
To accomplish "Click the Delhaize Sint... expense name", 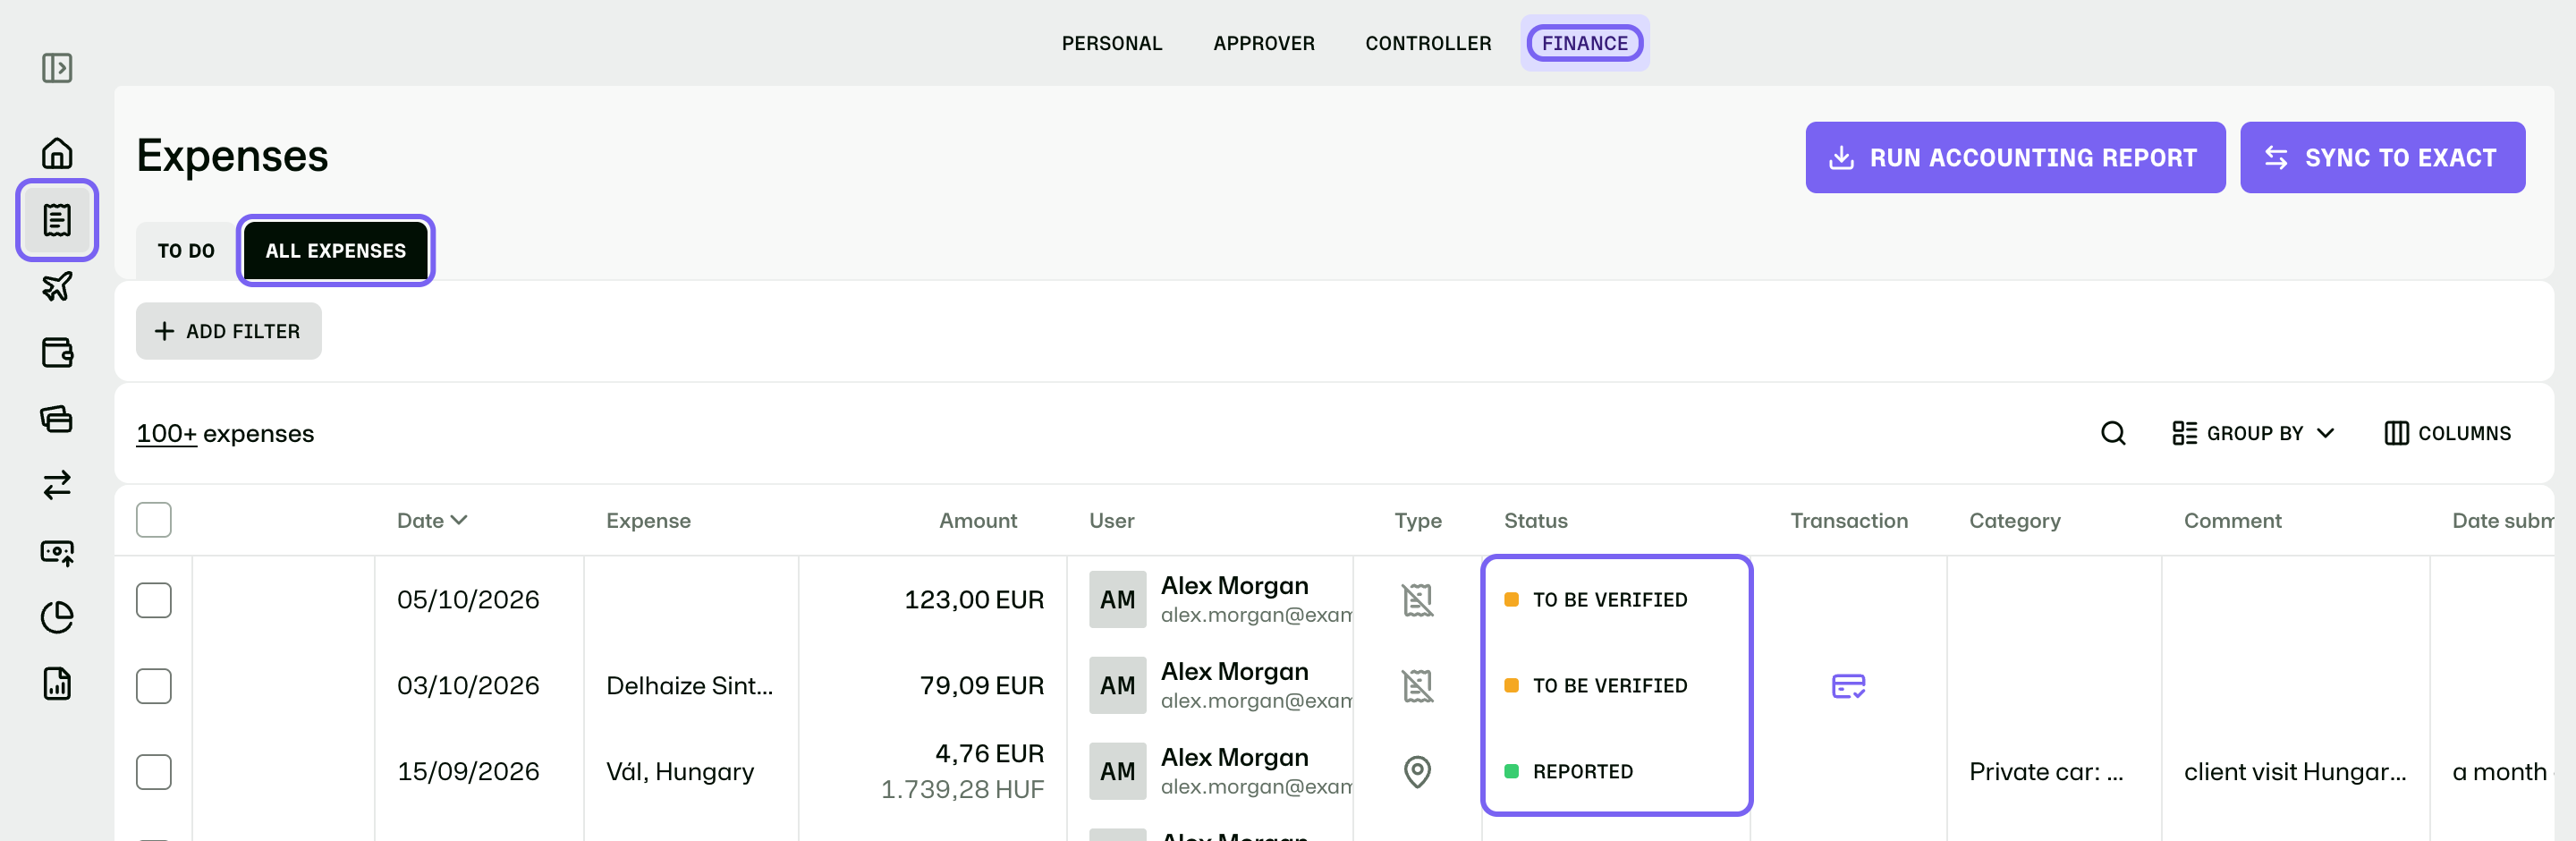I will 689,686.
